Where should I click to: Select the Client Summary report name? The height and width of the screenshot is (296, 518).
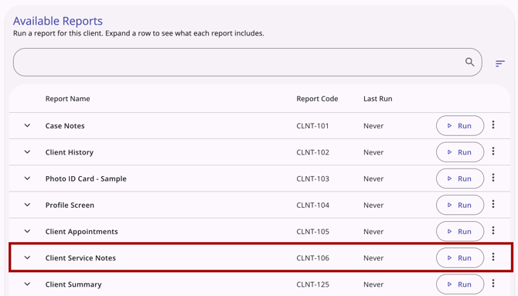(73, 284)
